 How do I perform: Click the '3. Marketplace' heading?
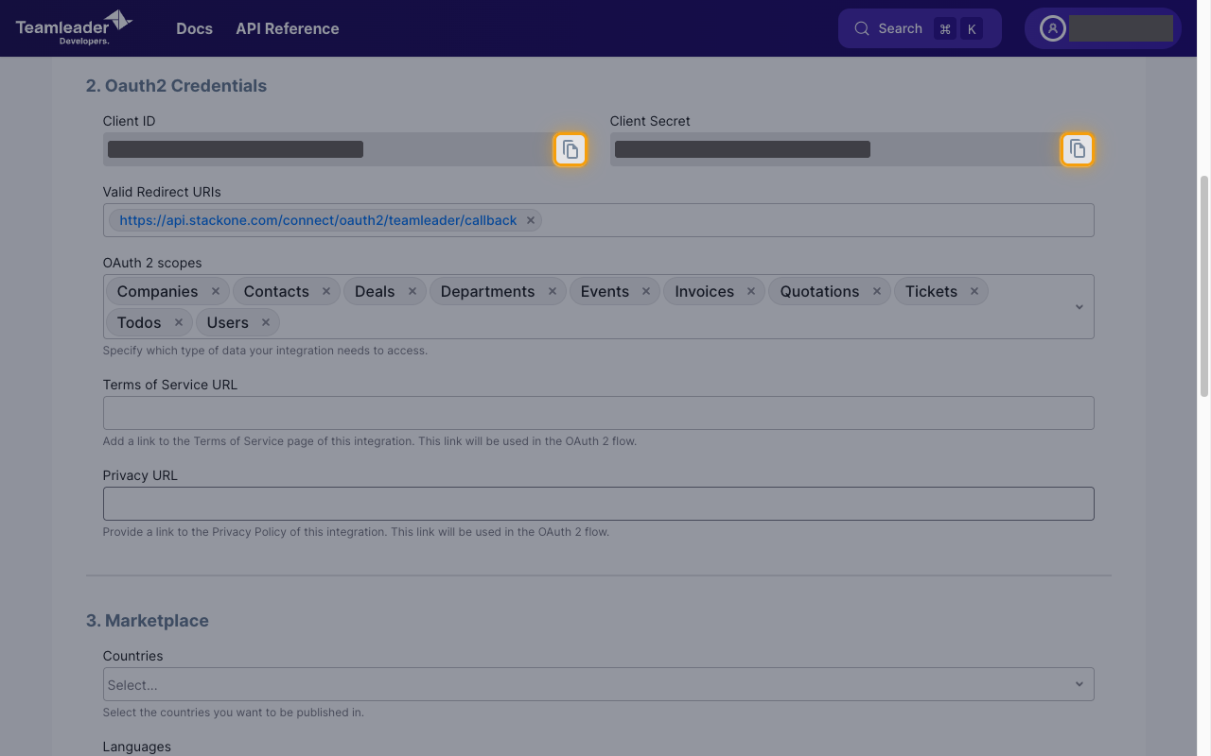148,621
